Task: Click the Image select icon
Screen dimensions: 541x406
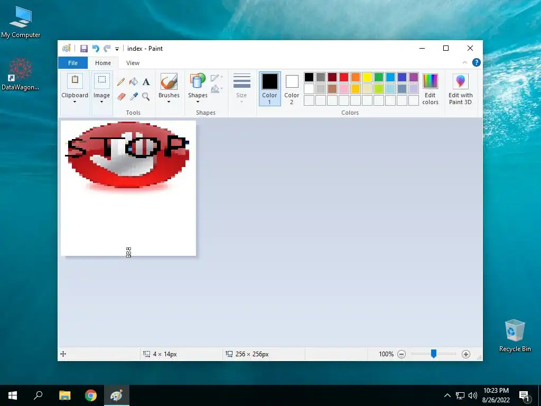Action: tap(102, 80)
